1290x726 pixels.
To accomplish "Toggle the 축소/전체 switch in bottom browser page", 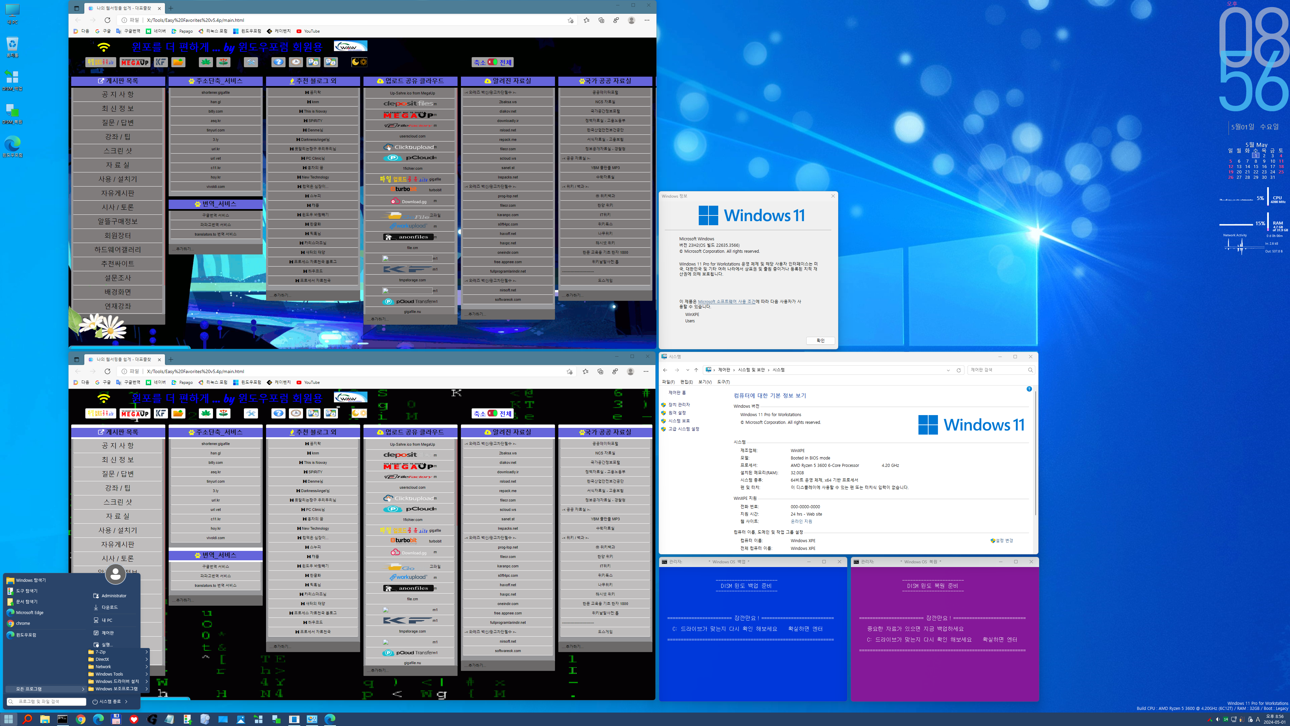I will 493,413.
